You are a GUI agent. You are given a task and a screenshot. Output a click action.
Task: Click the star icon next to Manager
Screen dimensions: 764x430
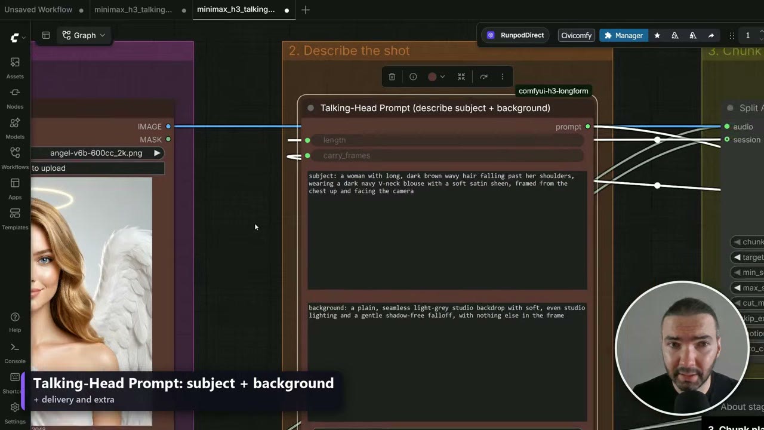coord(657,35)
